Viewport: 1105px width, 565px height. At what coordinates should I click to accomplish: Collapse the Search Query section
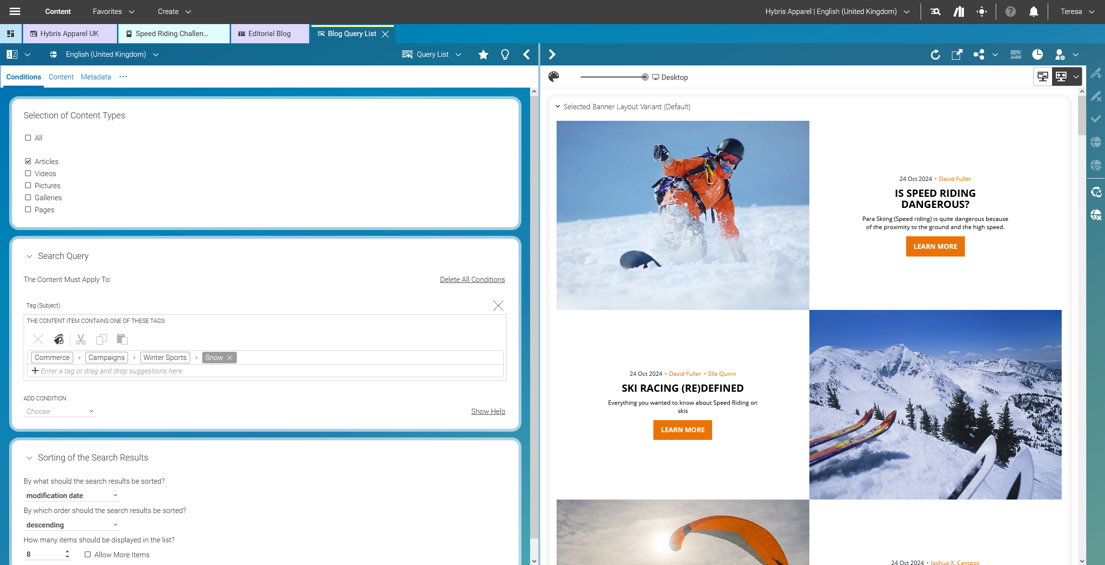(29, 256)
